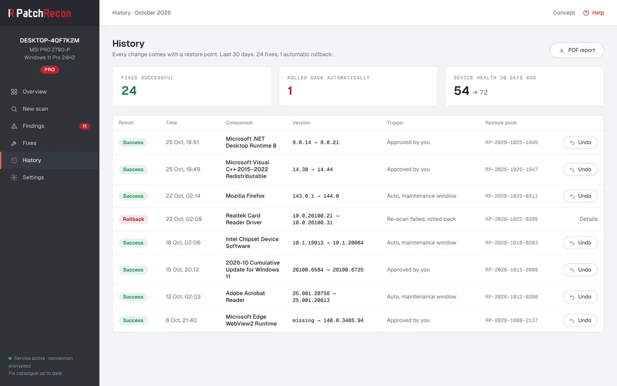Undo the 2026-10 Cumulative Update
The height and width of the screenshot is (386, 617).
(580, 270)
